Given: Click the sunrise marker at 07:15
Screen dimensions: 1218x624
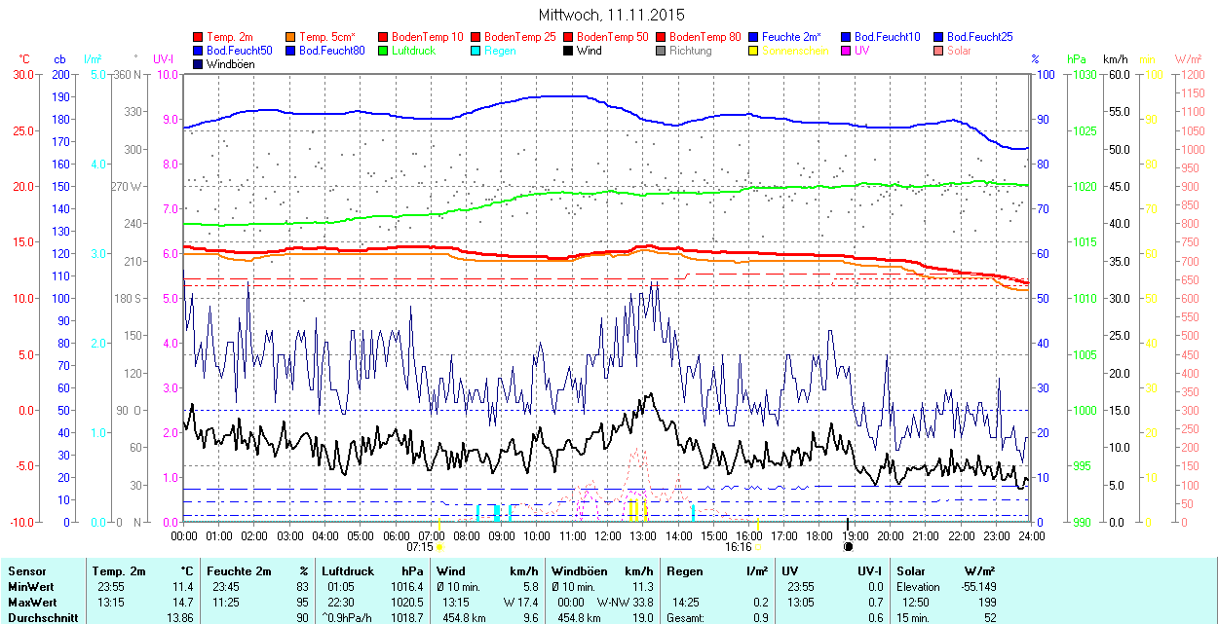Looking at the screenshot, I should pos(439,546).
